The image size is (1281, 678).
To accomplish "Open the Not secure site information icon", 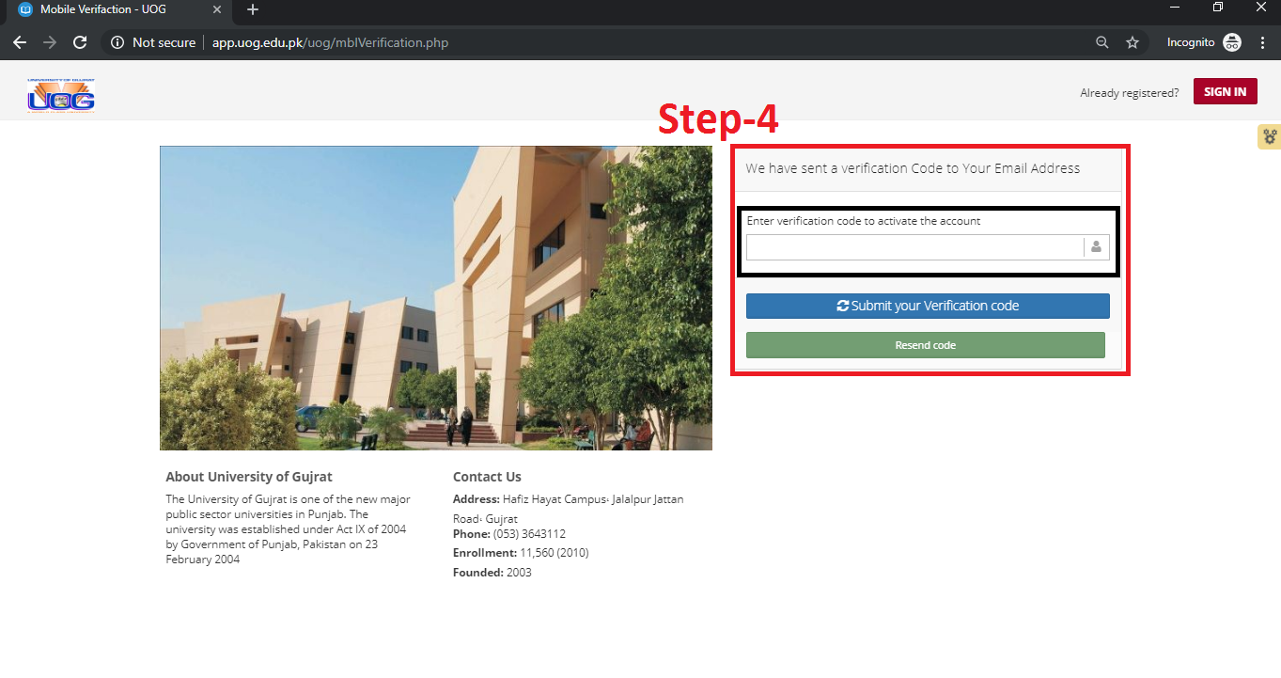I will point(117,41).
